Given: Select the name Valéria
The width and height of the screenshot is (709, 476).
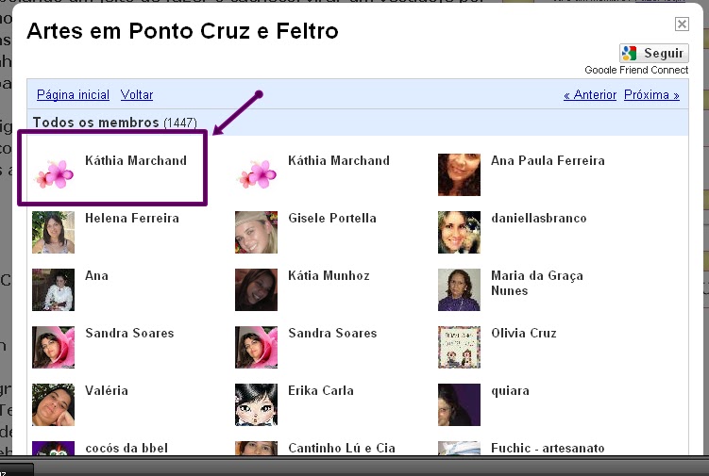Looking at the screenshot, I should 107,390.
